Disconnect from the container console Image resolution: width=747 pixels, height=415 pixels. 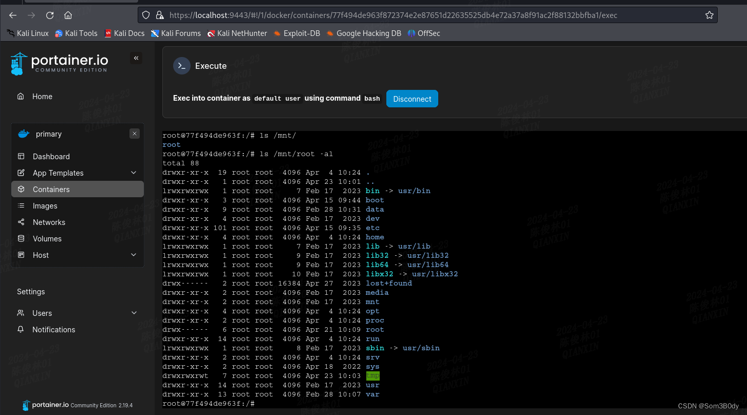tap(412, 99)
